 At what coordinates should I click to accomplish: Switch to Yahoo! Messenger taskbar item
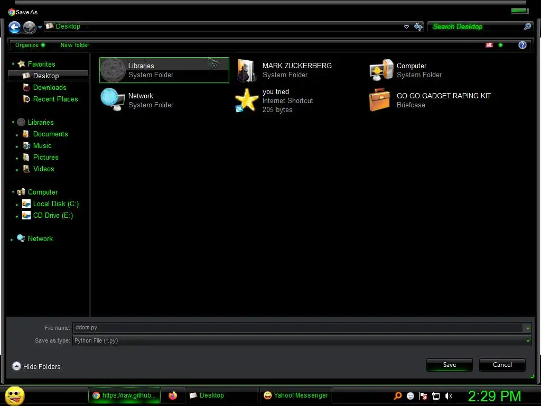296,395
